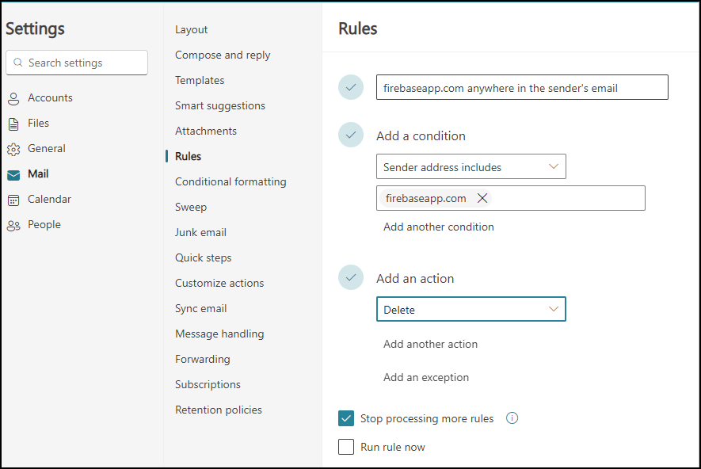Select the Forwarding menu item
This screenshot has height=469, width=701.
pyautogui.click(x=203, y=359)
